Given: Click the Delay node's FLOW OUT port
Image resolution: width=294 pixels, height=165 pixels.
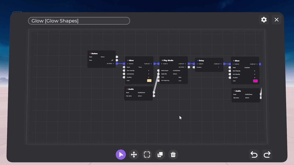Looking at the screenshot, I should click(x=225, y=64).
